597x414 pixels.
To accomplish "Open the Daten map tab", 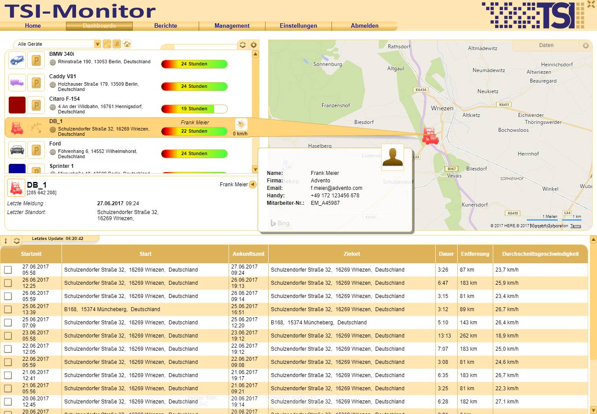I will [x=546, y=45].
